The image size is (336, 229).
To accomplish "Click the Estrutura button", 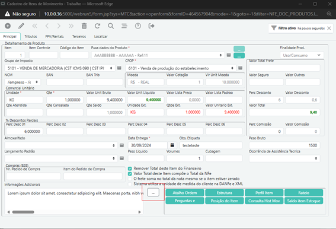I will coord(225,193).
